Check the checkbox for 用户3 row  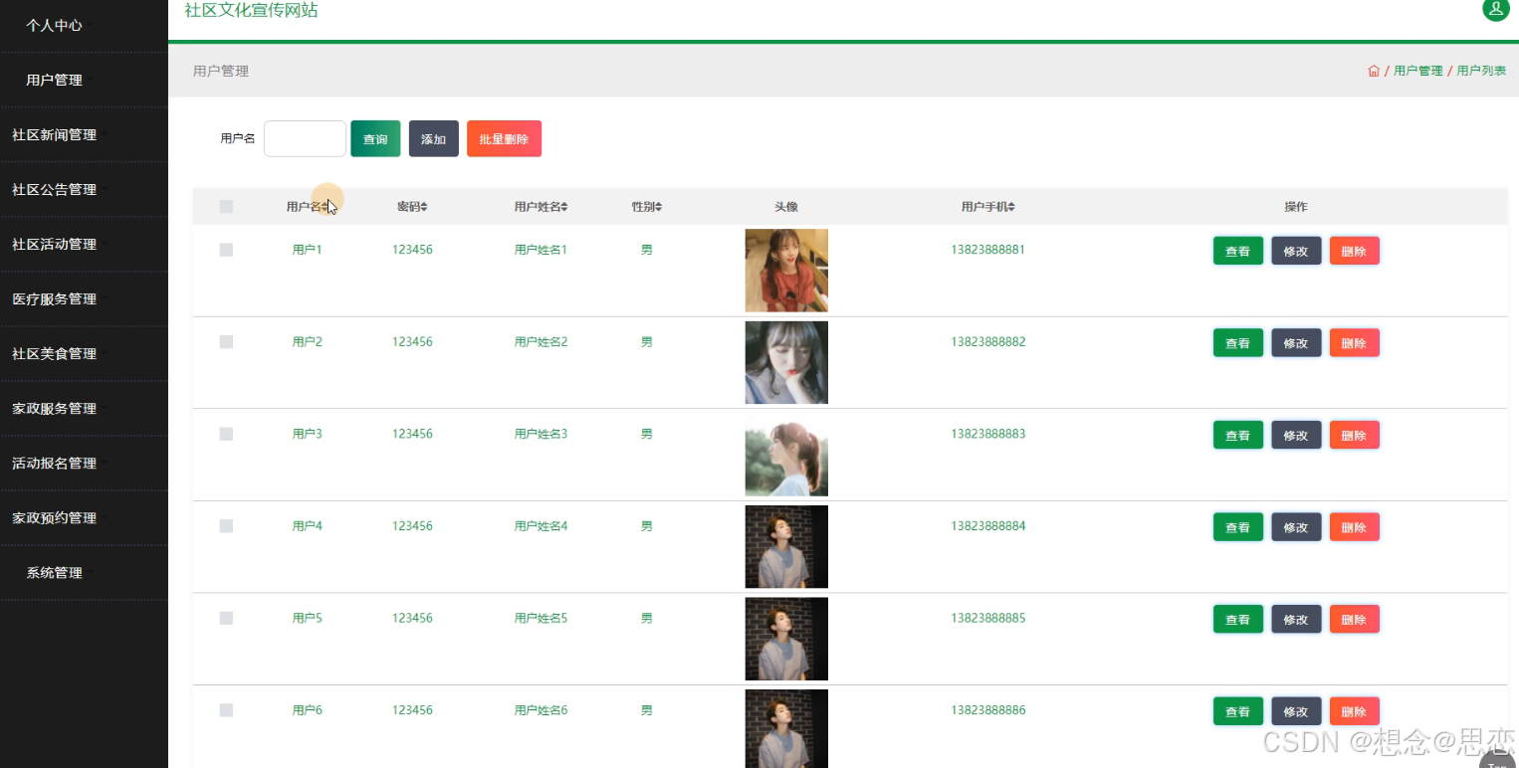point(226,434)
